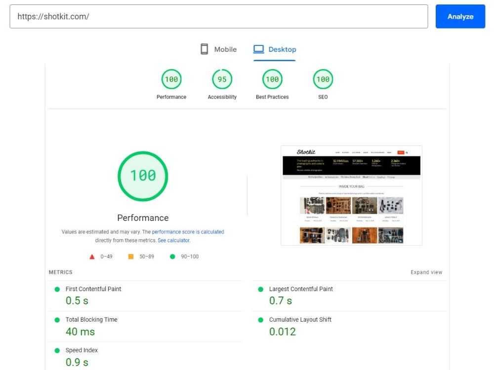Click the Speed Index metric label
494x370 pixels.
pyautogui.click(x=82, y=350)
